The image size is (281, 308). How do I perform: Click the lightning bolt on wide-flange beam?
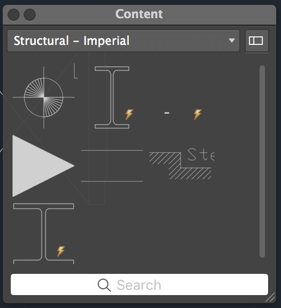coord(61,251)
